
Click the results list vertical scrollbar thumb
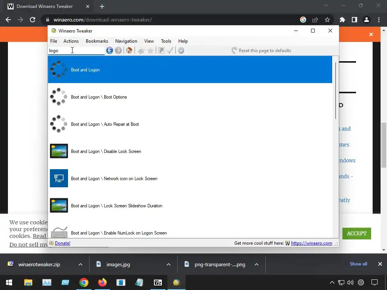pos(336,91)
